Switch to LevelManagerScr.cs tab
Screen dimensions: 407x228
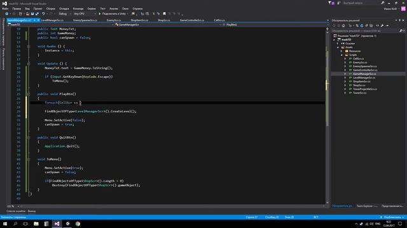click(x=52, y=20)
